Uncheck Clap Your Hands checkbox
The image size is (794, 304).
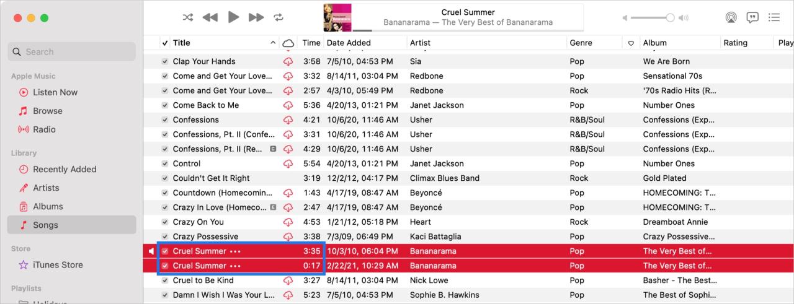[x=165, y=61]
